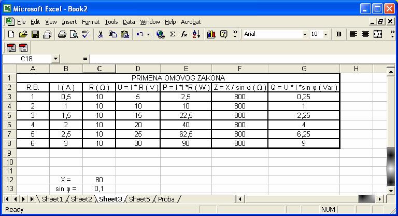Click Merge and Center icon
The height and width of the screenshot is (216, 398).
[x=377, y=34]
